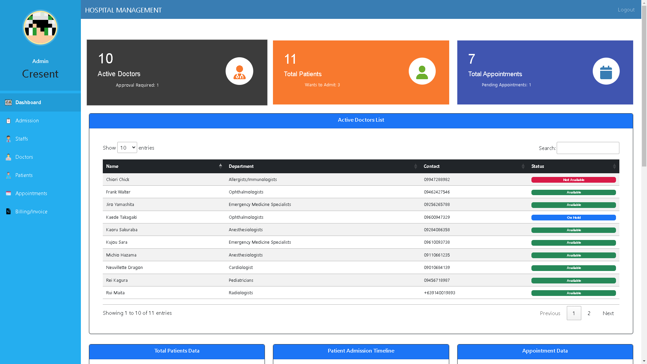Open the Patients section
Screen dimensions: 647x364
tap(40, 175)
